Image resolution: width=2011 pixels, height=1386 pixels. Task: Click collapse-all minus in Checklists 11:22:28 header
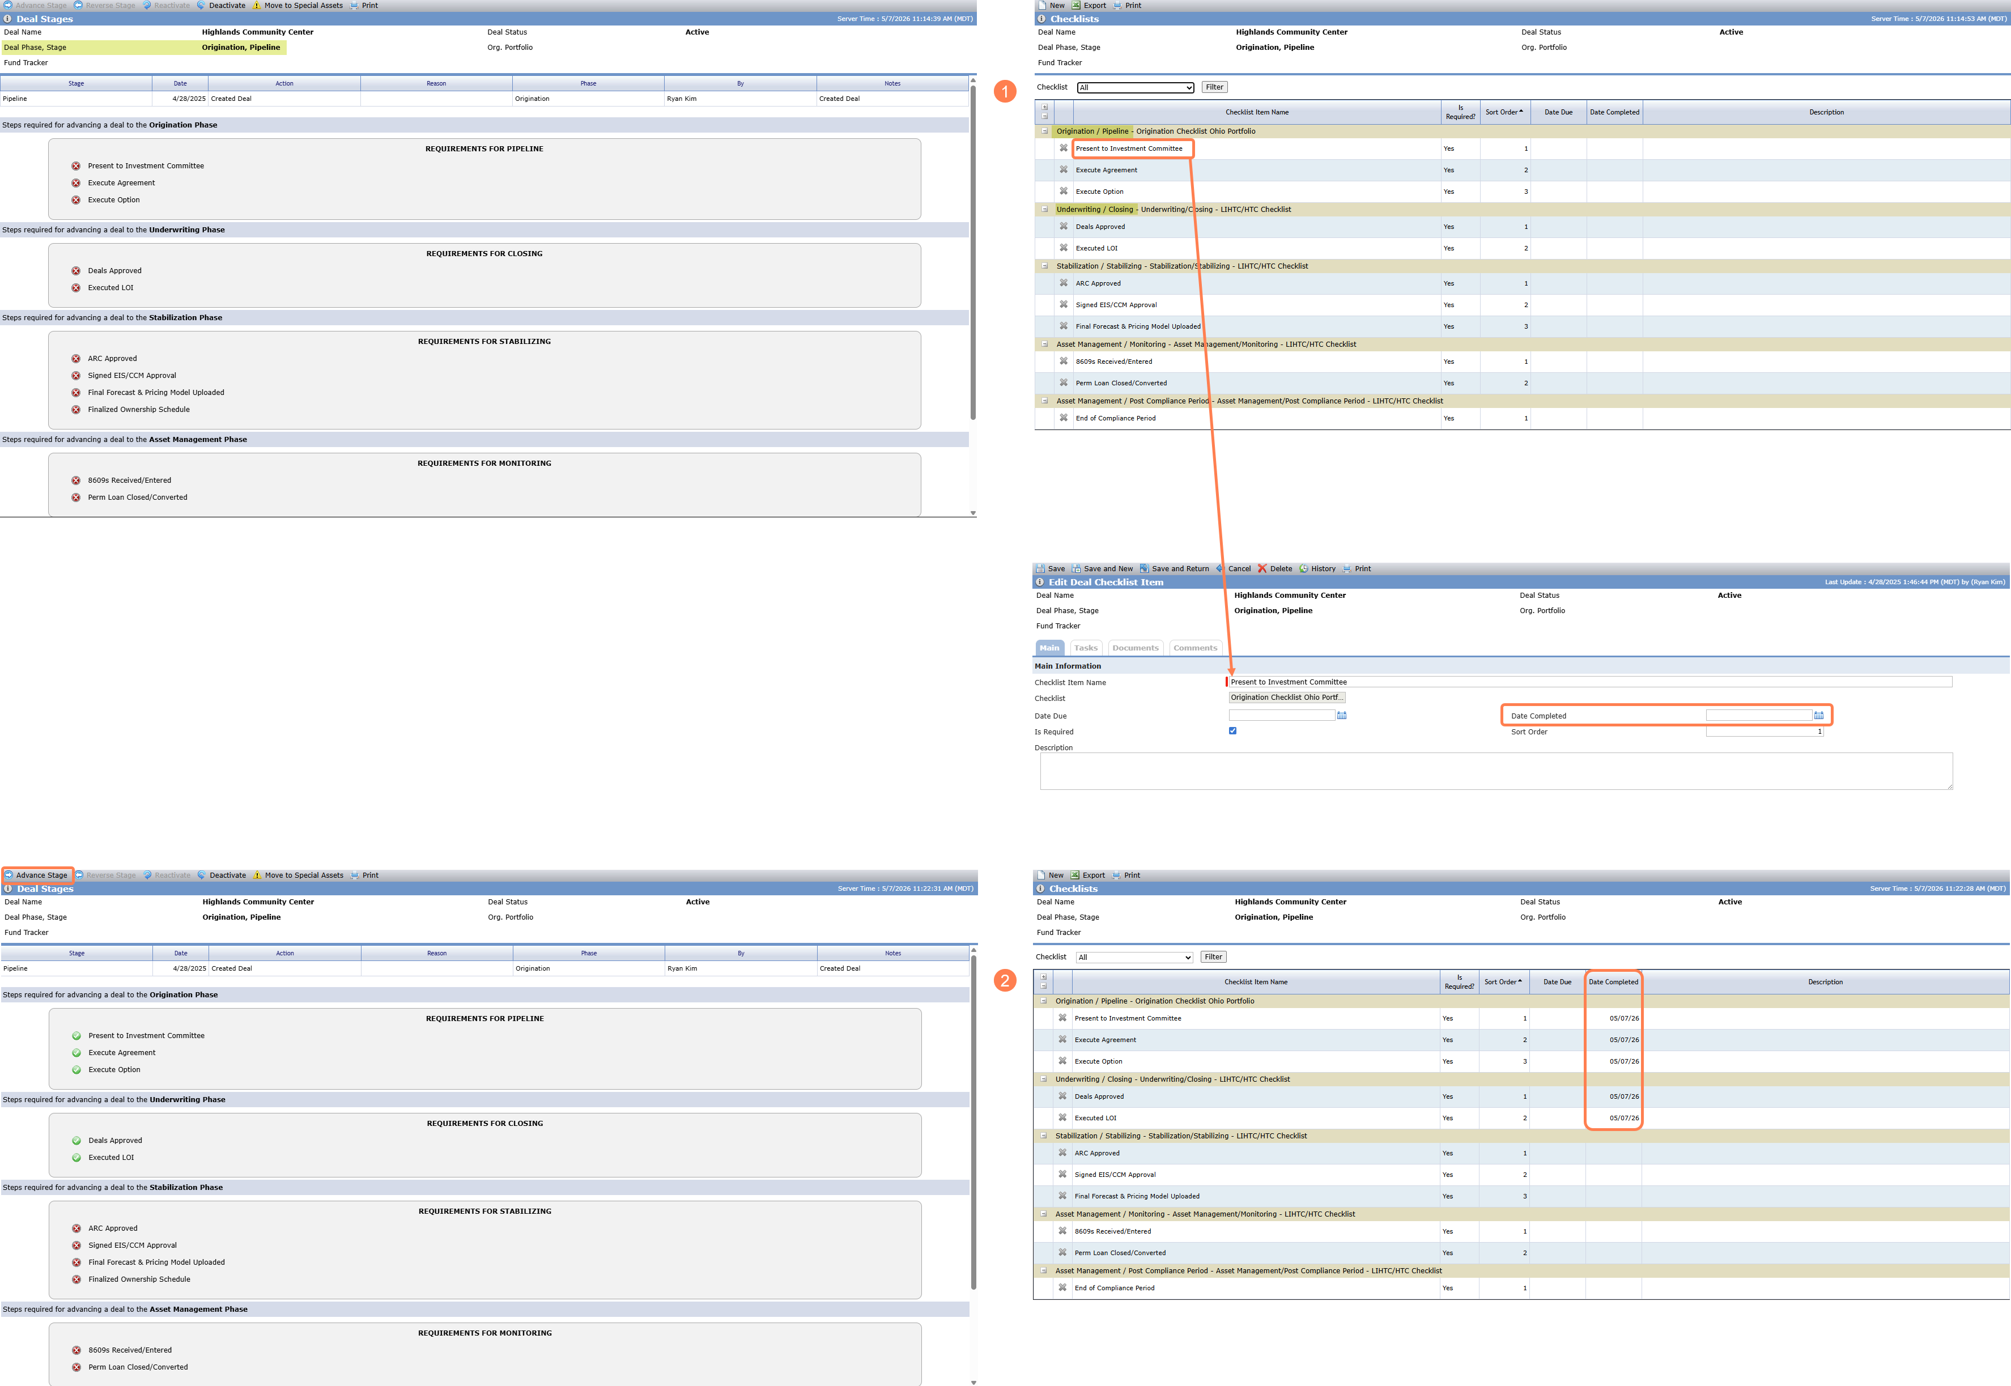click(x=1044, y=987)
